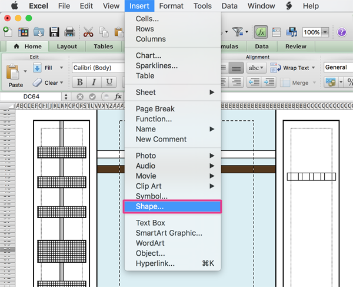Viewport: 353px width, 287px height.
Task: Click the script menu icon in menu bar
Action: (x=289, y=6)
